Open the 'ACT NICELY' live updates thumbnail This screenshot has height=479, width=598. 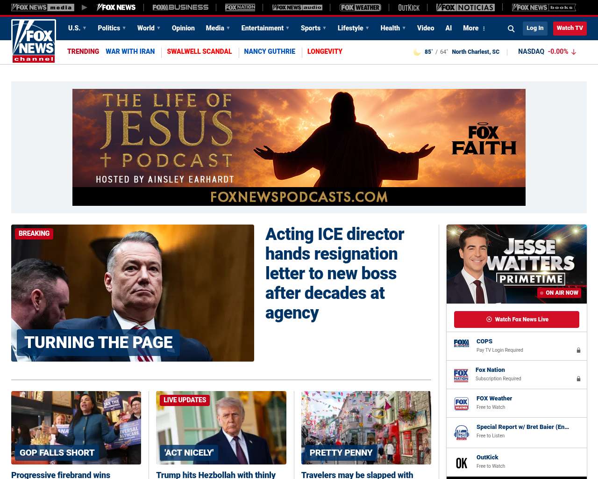(x=221, y=428)
